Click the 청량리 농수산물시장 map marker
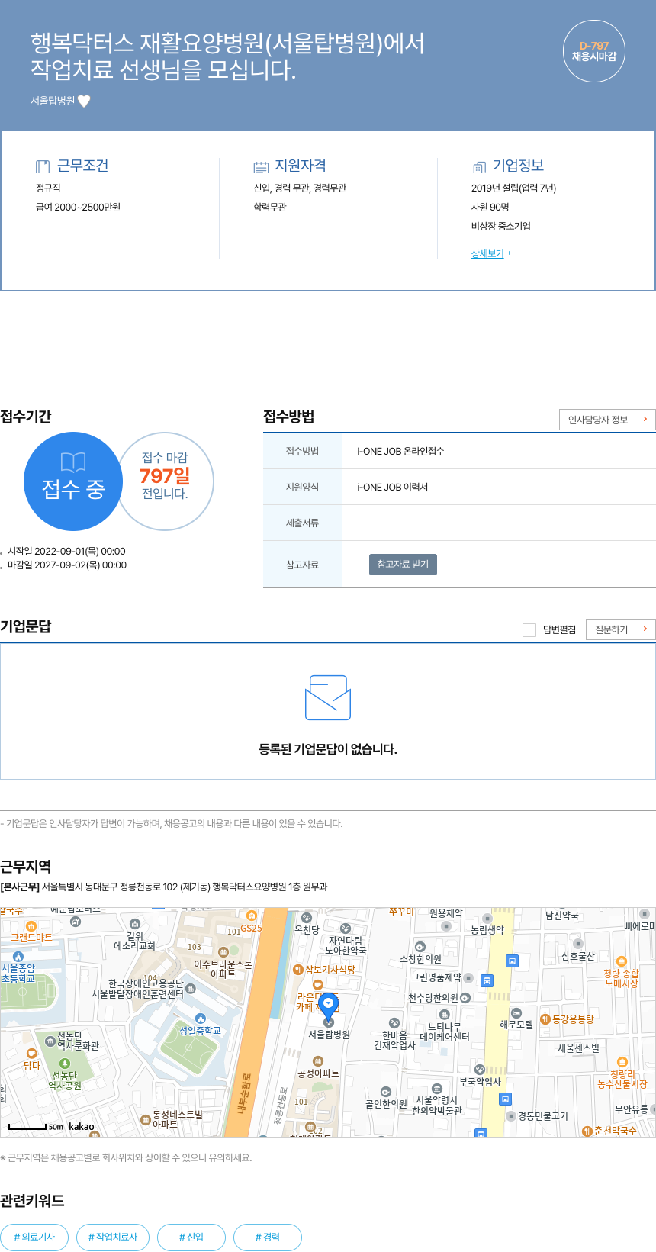 622,1062
